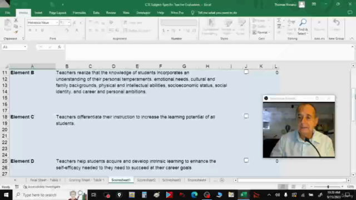The width and height of the screenshot is (356, 200).
Task: Switch to Page Layout view in status bar
Action: [x=293, y=187]
